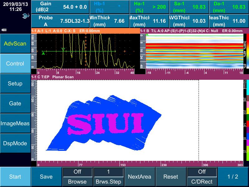Pick the cyan swatch in the thickness palette

[247, 88]
